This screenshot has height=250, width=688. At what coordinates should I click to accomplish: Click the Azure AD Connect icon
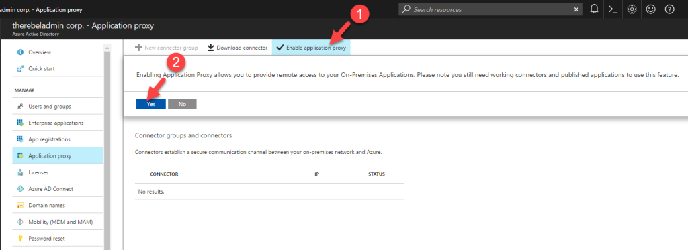pos(19,189)
